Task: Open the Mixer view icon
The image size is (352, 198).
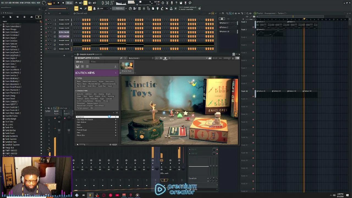Action: pyautogui.click(x=144, y=9)
